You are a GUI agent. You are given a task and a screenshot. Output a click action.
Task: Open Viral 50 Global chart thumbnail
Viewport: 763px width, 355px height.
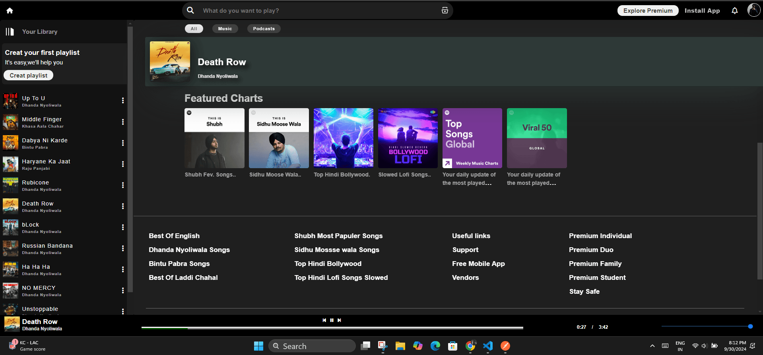537,138
